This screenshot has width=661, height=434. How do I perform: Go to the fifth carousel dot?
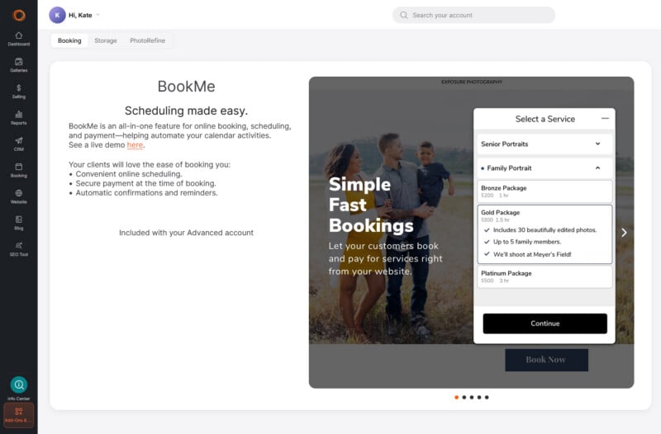tap(487, 397)
